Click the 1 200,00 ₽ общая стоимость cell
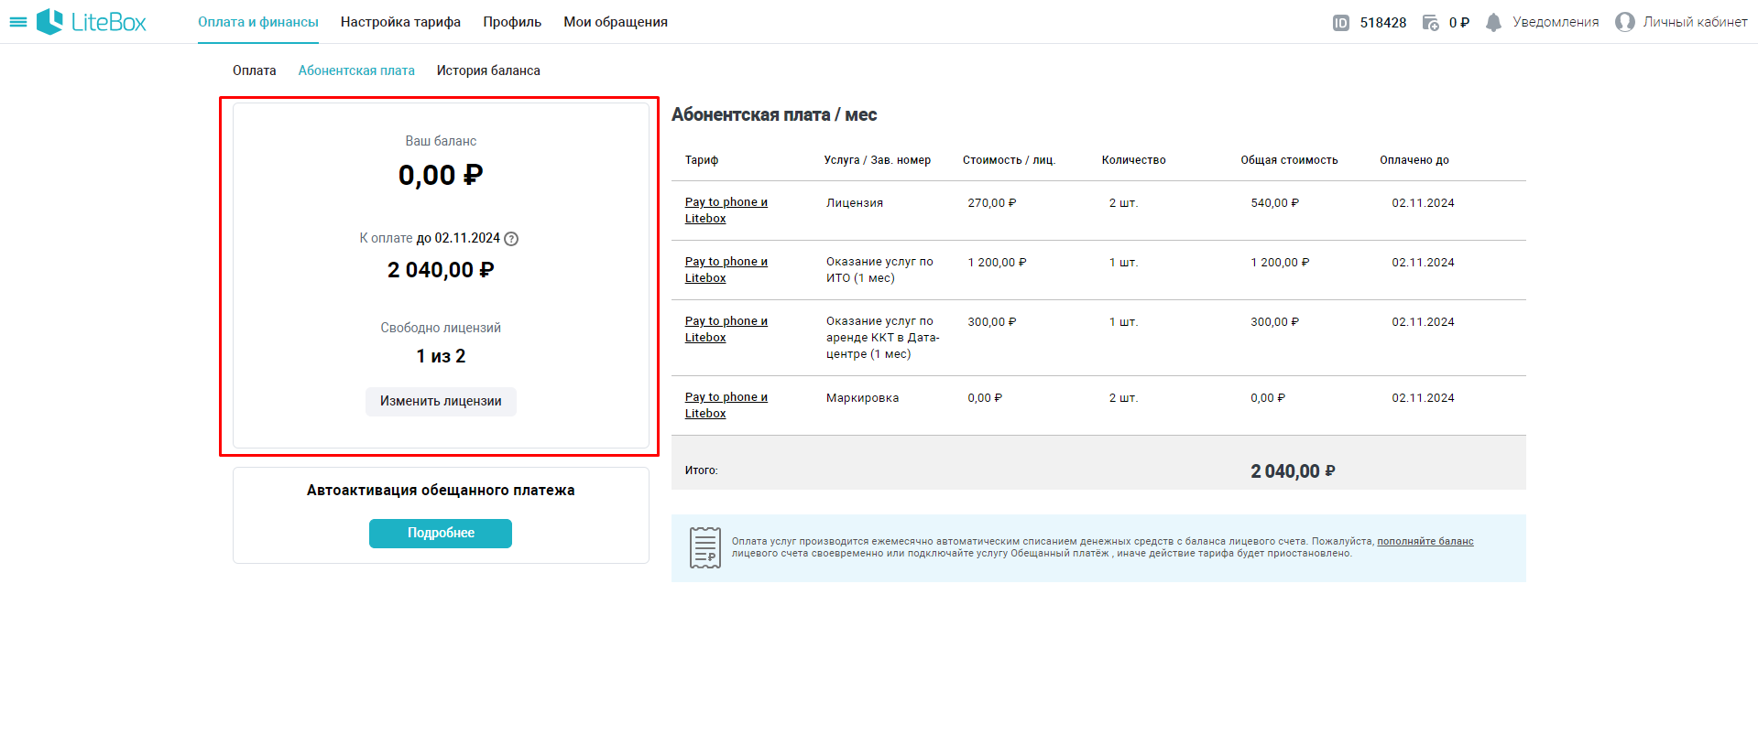The height and width of the screenshot is (735, 1758). [x=1280, y=263]
